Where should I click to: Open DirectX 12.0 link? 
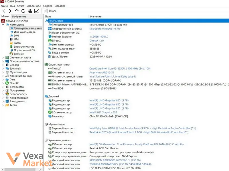click(96, 40)
